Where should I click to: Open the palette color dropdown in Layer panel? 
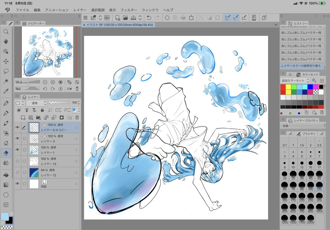[19, 103]
